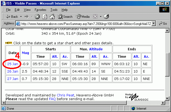Viewport: 171px width, 112px height.
Task: Click the NEW! badge icon
Action: click(x=9, y=43)
